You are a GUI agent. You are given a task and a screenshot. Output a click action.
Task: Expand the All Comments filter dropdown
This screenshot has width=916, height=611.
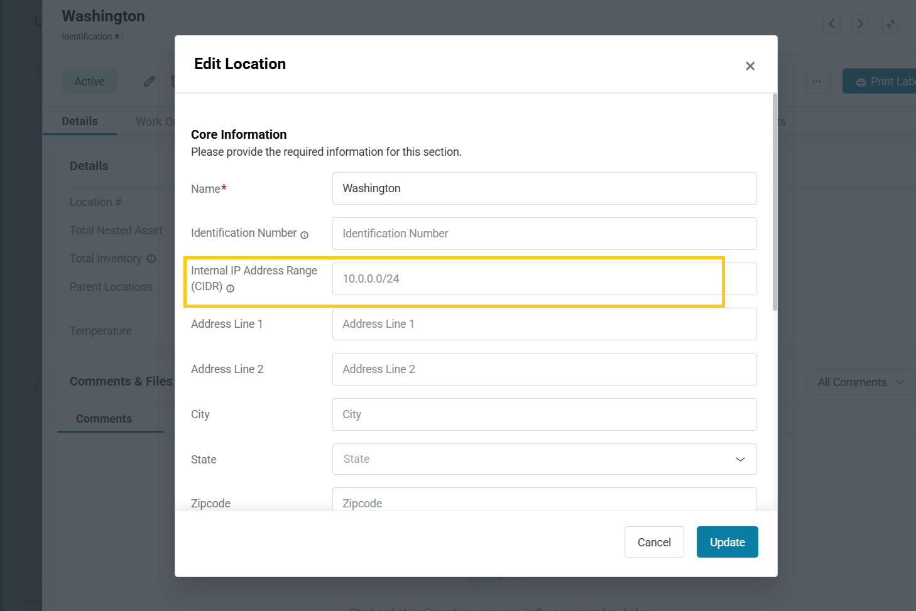coord(861,382)
